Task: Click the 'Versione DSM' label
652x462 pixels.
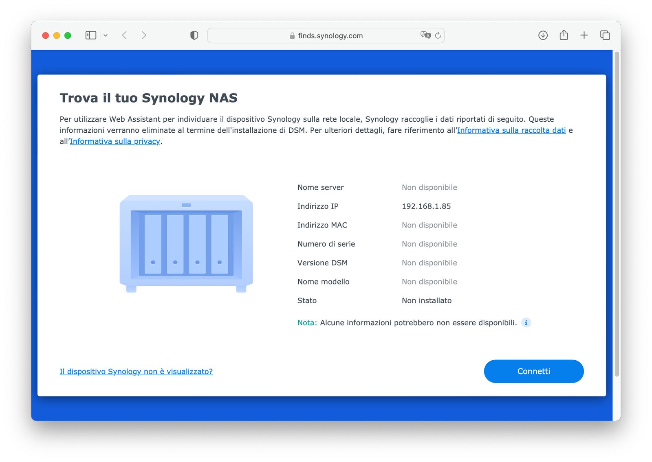Action: (x=322, y=263)
